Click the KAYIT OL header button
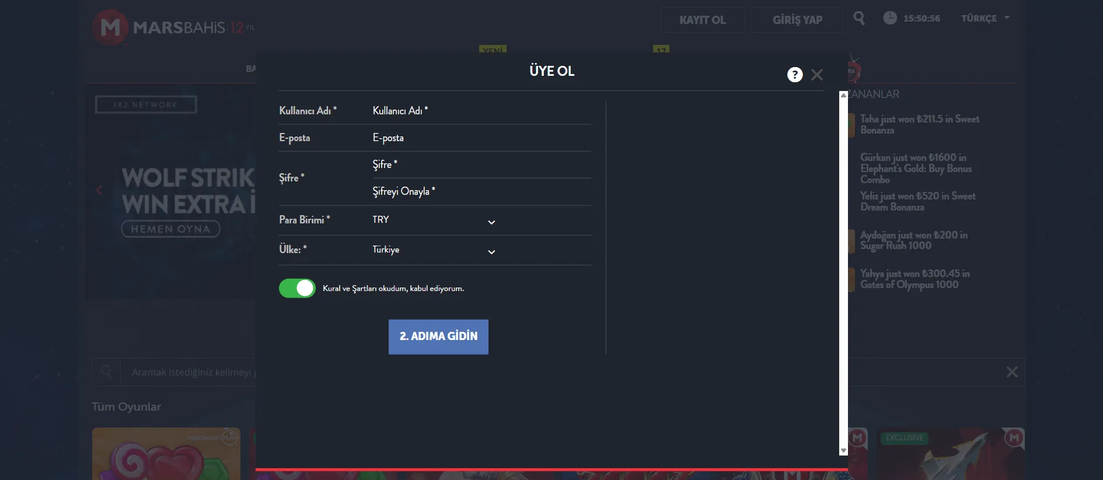The height and width of the screenshot is (480, 1103). coord(702,20)
